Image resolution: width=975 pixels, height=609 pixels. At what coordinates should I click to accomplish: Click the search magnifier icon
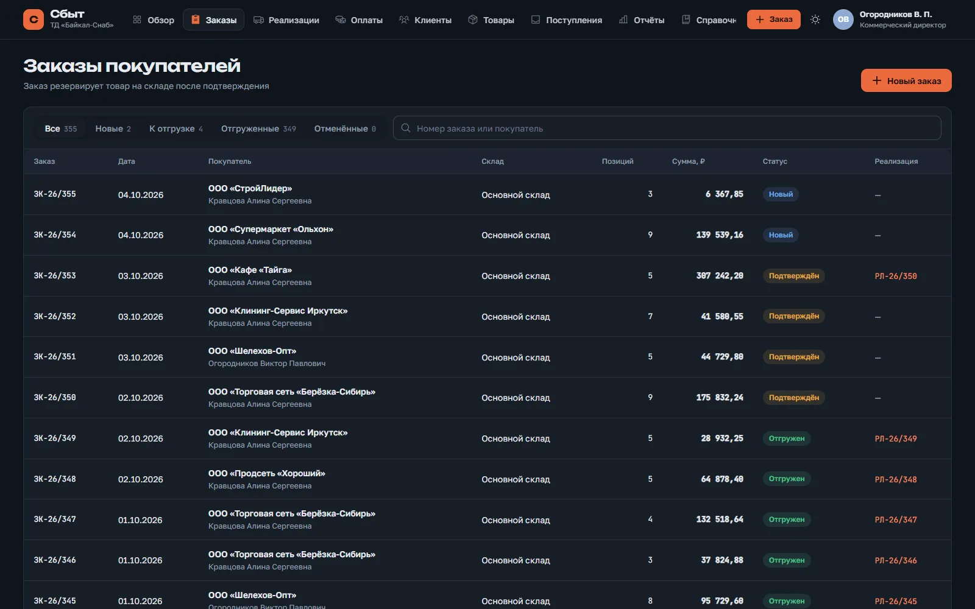coord(406,128)
